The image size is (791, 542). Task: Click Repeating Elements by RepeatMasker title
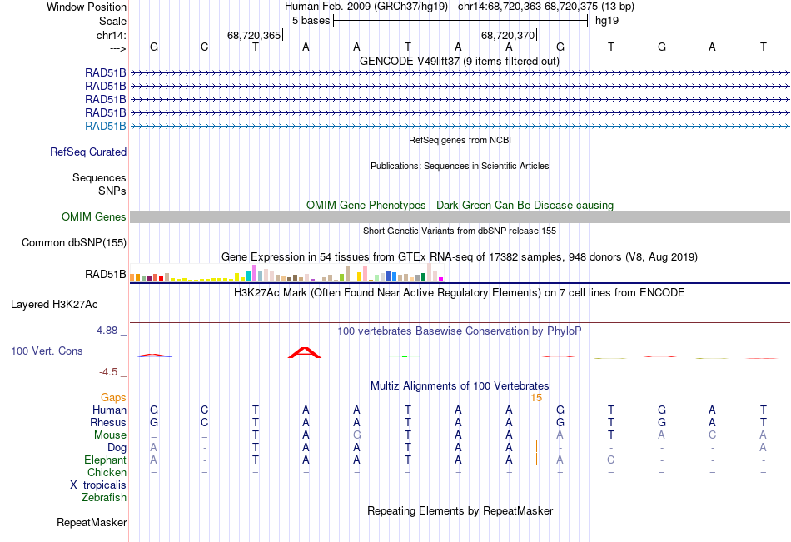click(x=460, y=510)
